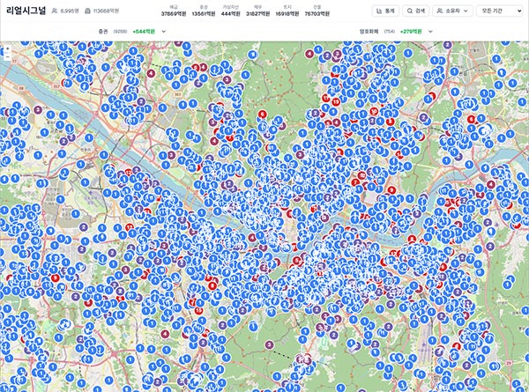Click the people count icon in header

click(x=55, y=11)
